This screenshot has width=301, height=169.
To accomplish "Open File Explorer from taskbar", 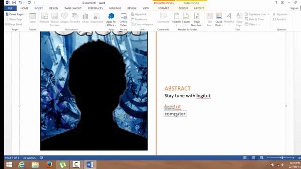I will (35, 165).
